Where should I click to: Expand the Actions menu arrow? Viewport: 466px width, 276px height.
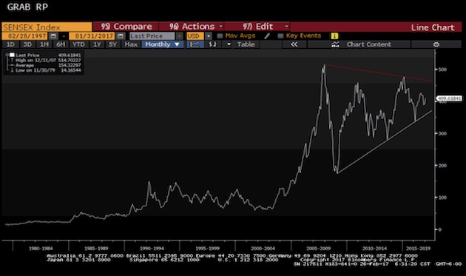221,27
